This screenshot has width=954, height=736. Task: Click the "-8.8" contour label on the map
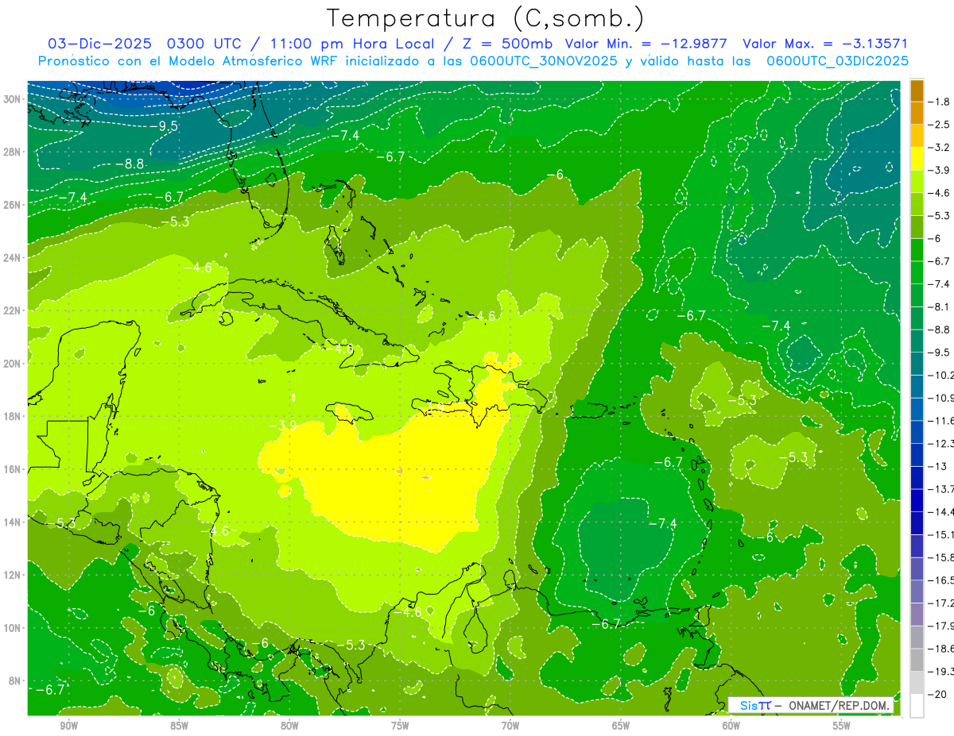[130, 164]
